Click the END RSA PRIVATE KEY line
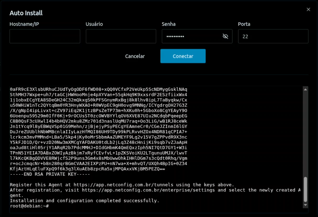318x217 pixels. [x=49, y=174]
